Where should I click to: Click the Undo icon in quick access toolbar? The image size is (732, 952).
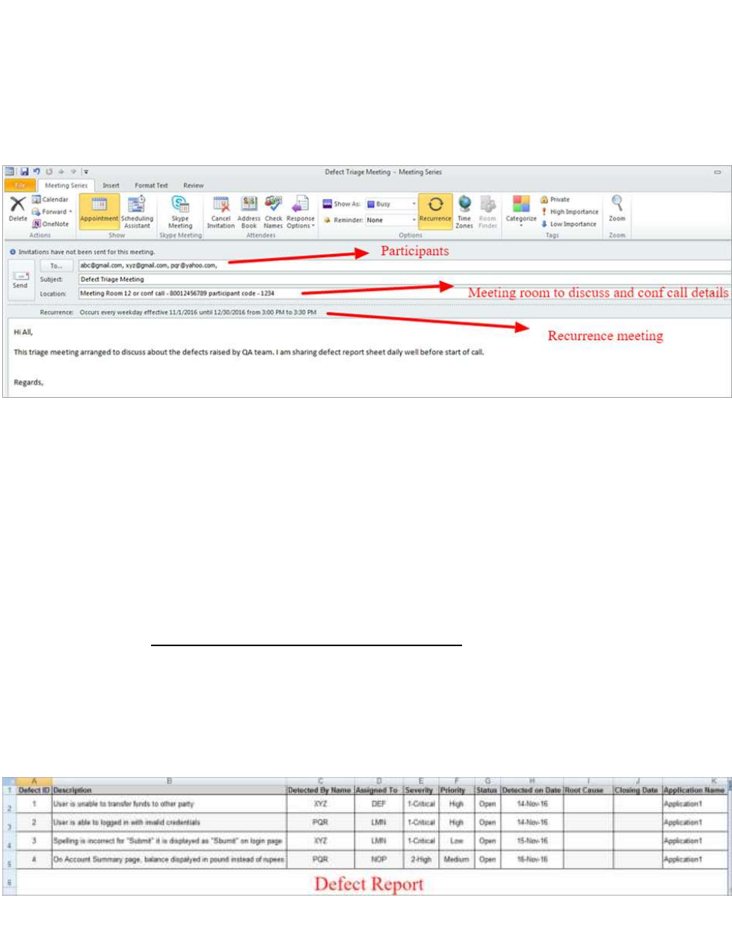point(37,172)
